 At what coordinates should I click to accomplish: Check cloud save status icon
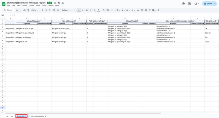(63, 3)
